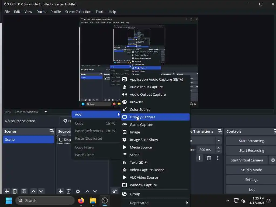Screen dimensions: 276x207
Task: Expand the Deprecated submenu
Action: 155,203
